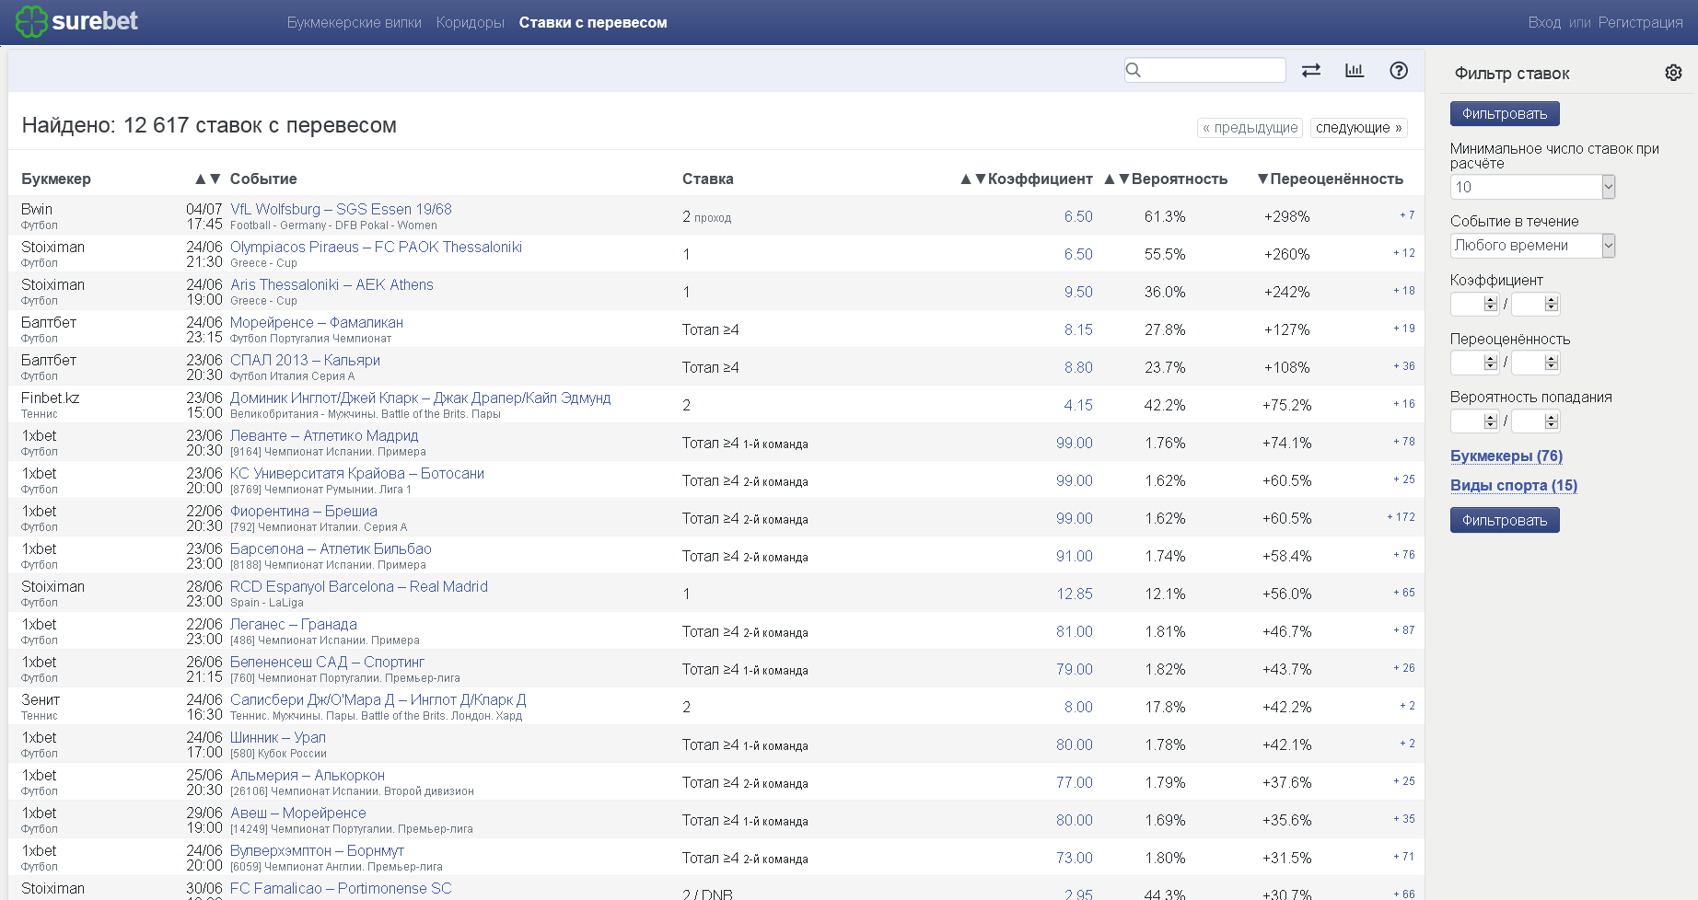The image size is (1698, 900).
Task: Click coefficient 4.15 in Finbet.kz row
Action: [x=1078, y=406]
